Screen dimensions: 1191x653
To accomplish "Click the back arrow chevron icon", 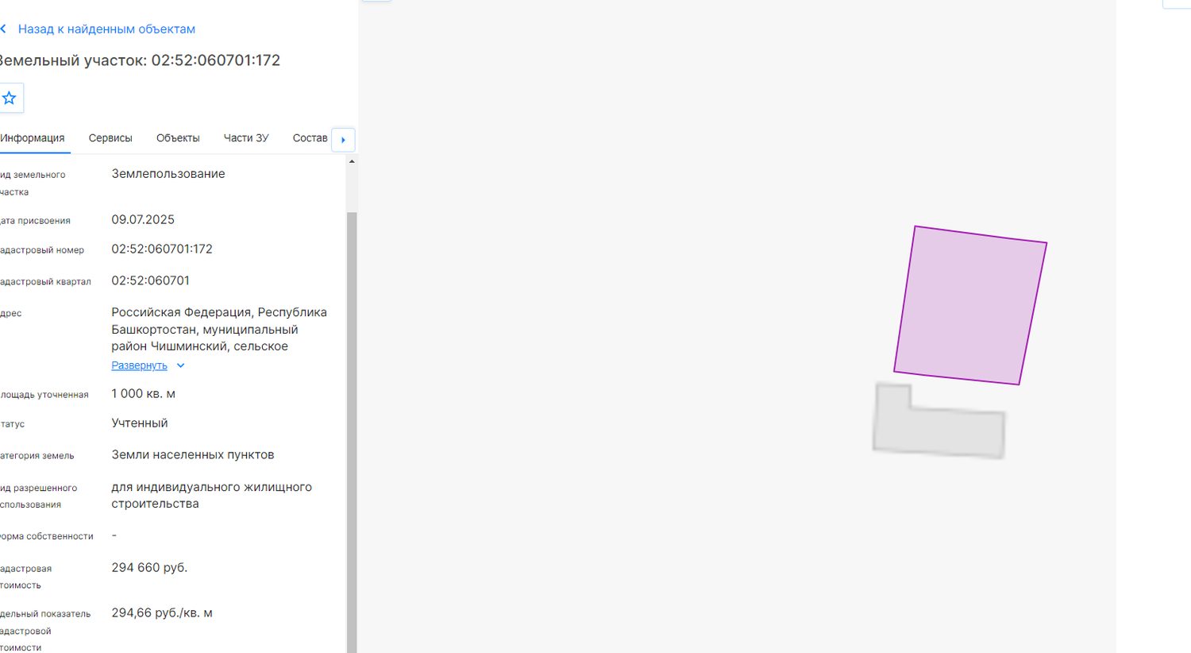I will pyautogui.click(x=3, y=29).
